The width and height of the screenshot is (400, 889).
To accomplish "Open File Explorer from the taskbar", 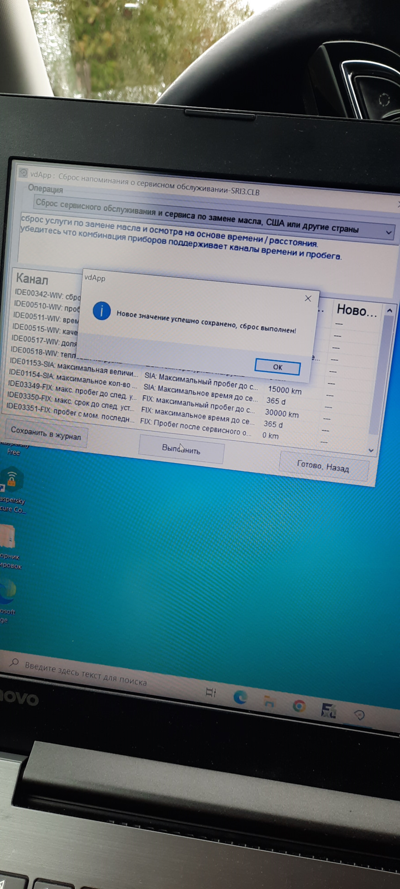I will click(269, 702).
